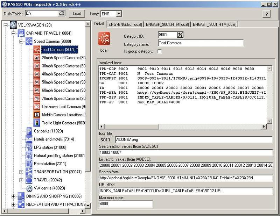Click the Disk/Folder path field
280x216 pixels.
[x=42, y=13]
